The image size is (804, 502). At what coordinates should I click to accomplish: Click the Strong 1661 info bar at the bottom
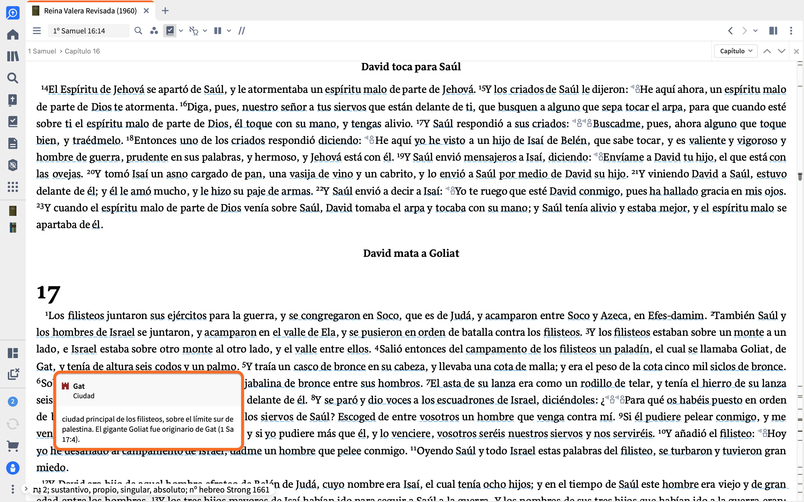point(152,490)
